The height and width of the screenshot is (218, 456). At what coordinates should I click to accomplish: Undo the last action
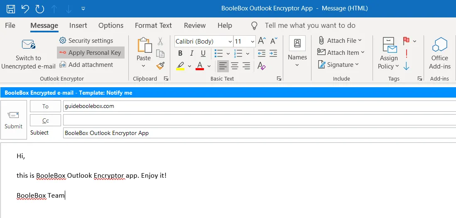tap(25, 8)
